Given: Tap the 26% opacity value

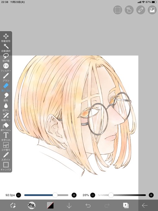Looking at the screenshot, I should pyautogui.click(x=86, y=195).
